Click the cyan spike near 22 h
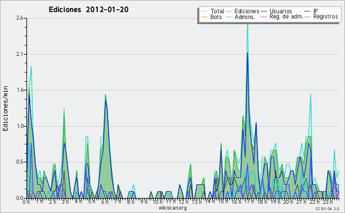The height and width of the screenshot is (213, 345). pos(310,95)
